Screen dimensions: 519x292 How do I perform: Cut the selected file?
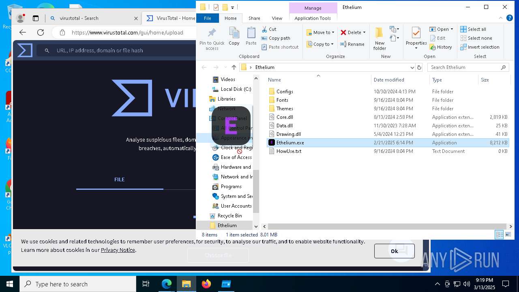click(x=269, y=29)
